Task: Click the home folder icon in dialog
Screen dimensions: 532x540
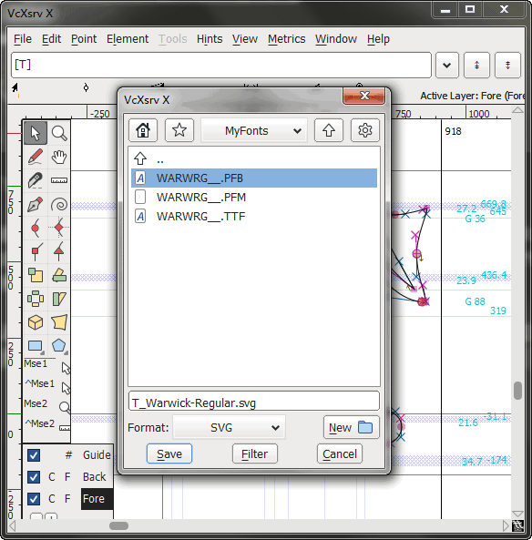Action: pos(143,130)
